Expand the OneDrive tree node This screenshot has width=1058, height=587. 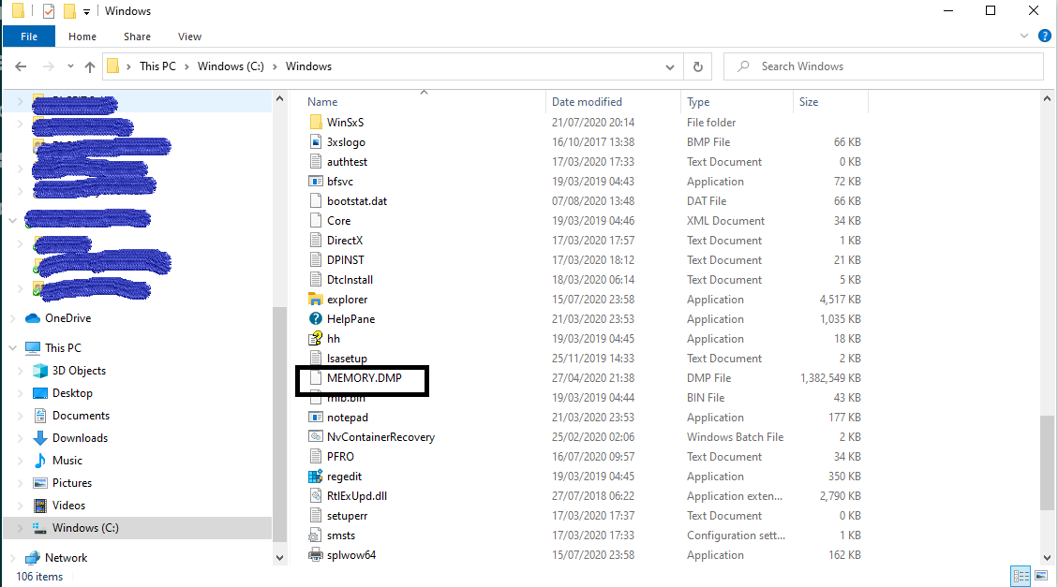13,318
